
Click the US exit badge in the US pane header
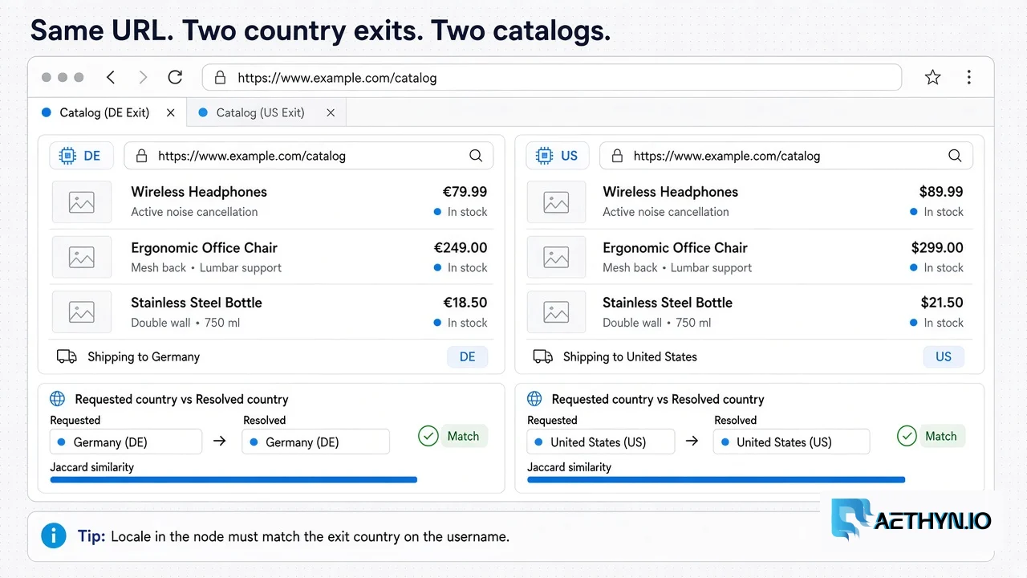pos(558,156)
